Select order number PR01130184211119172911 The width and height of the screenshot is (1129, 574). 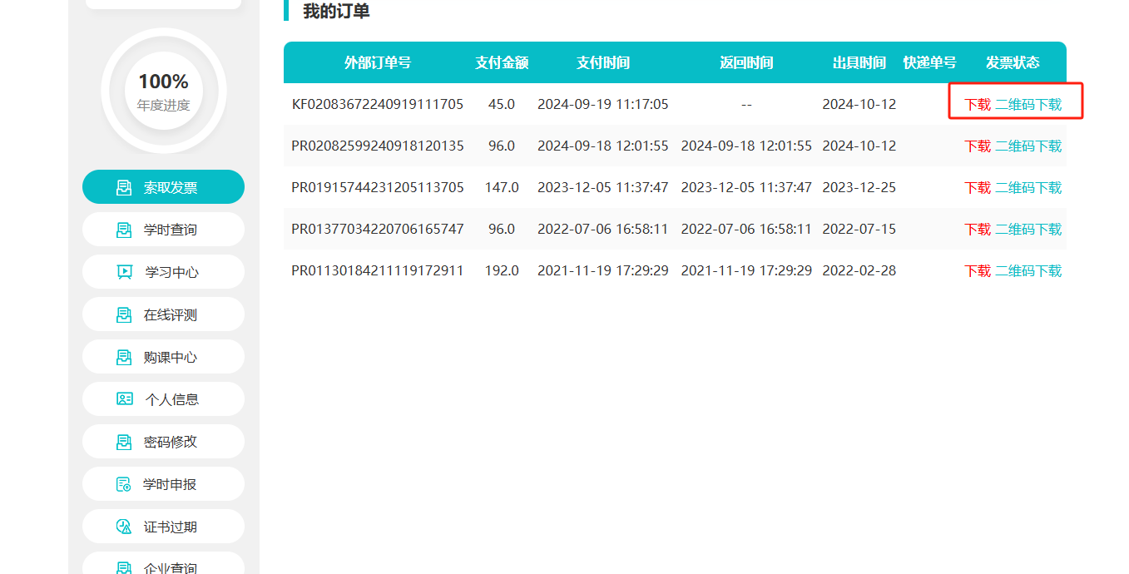378,271
